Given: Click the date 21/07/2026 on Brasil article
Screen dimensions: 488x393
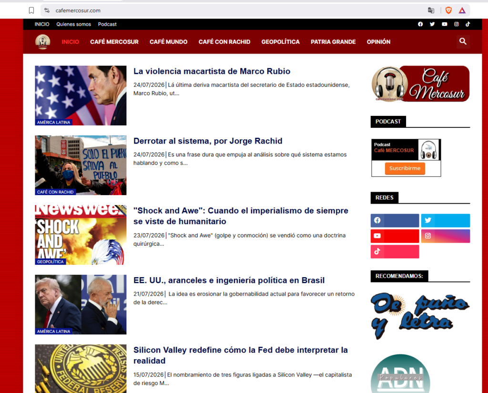Looking at the screenshot, I should click(x=149, y=294).
